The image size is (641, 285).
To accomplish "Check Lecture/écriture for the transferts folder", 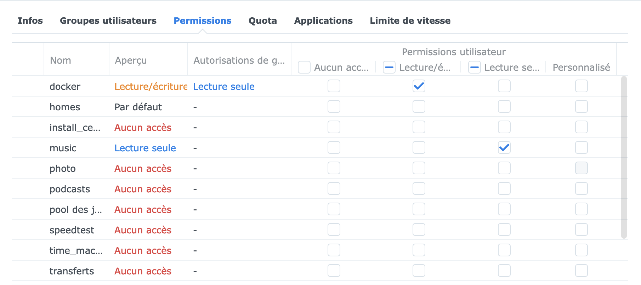I will (x=419, y=271).
